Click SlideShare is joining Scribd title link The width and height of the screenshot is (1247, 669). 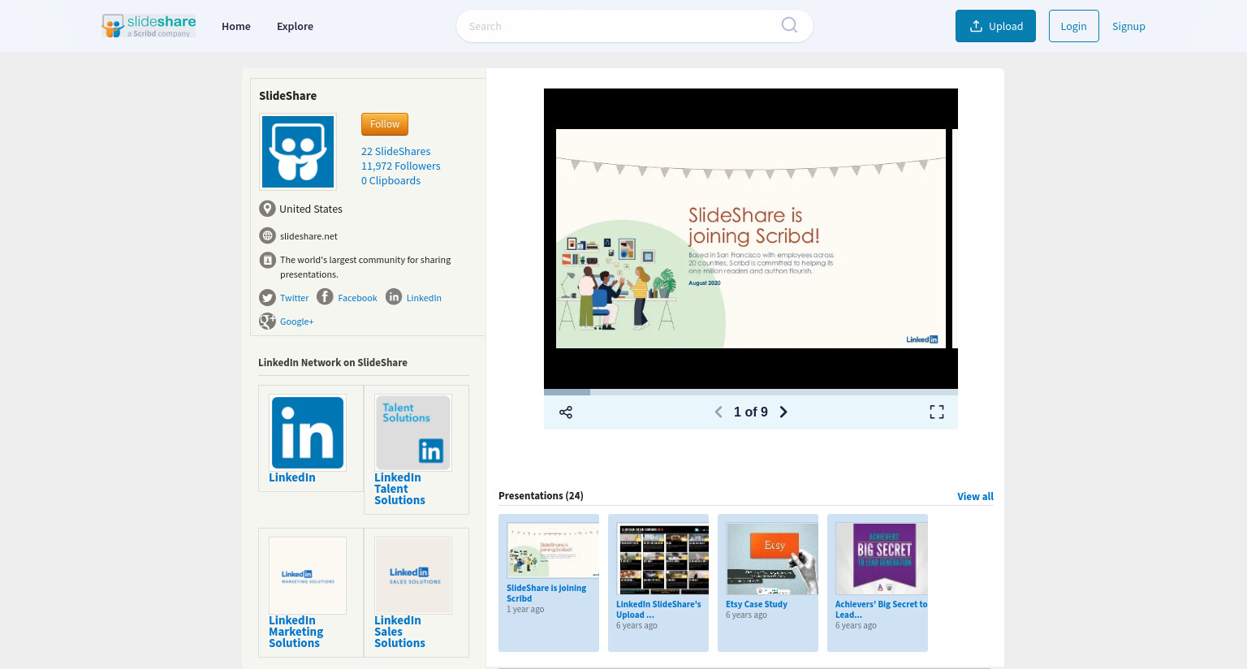pyautogui.click(x=546, y=593)
